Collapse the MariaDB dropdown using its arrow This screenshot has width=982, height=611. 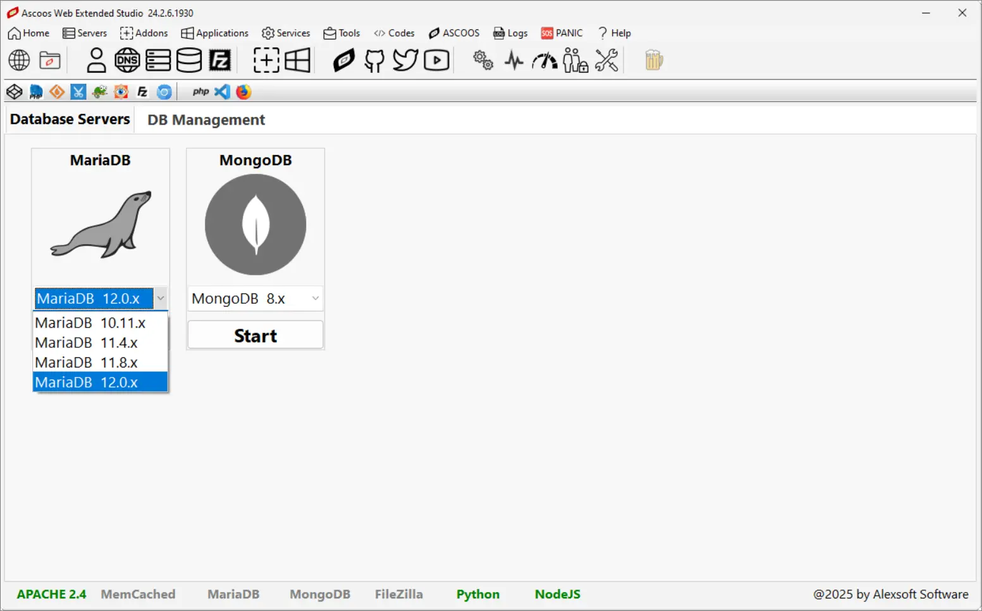coord(161,299)
